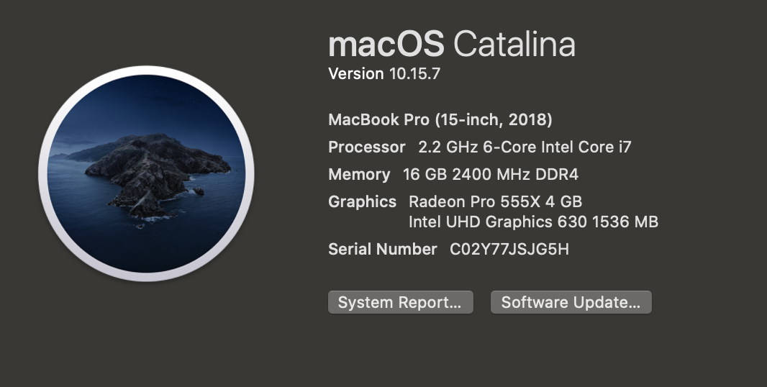767x387 pixels.
Task: Open the System Report window
Action: (x=400, y=302)
